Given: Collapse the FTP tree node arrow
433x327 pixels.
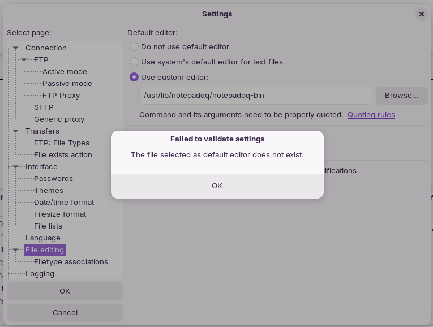Looking at the screenshot, I should pyautogui.click(x=24, y=60).
